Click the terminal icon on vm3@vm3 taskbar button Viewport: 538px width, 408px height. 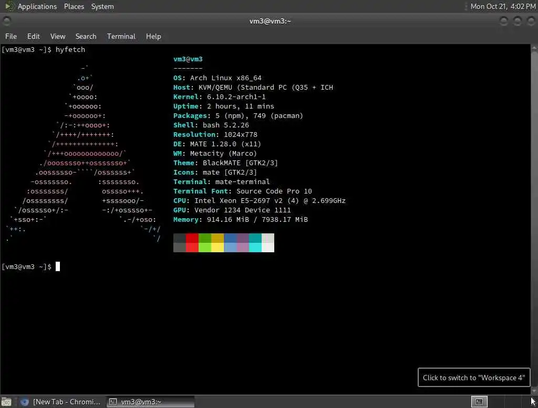(x=113, y=402)
